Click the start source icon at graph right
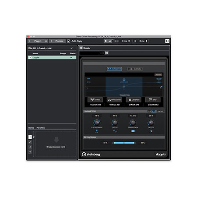The height and width of the screenshot is (197, 197). 159,79
